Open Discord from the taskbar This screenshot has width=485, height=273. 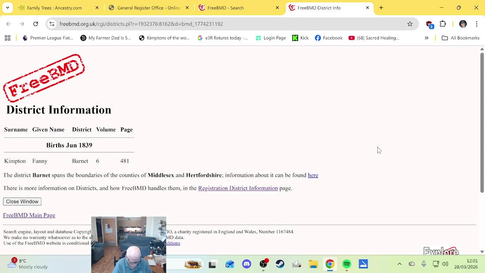coord(247,264)
